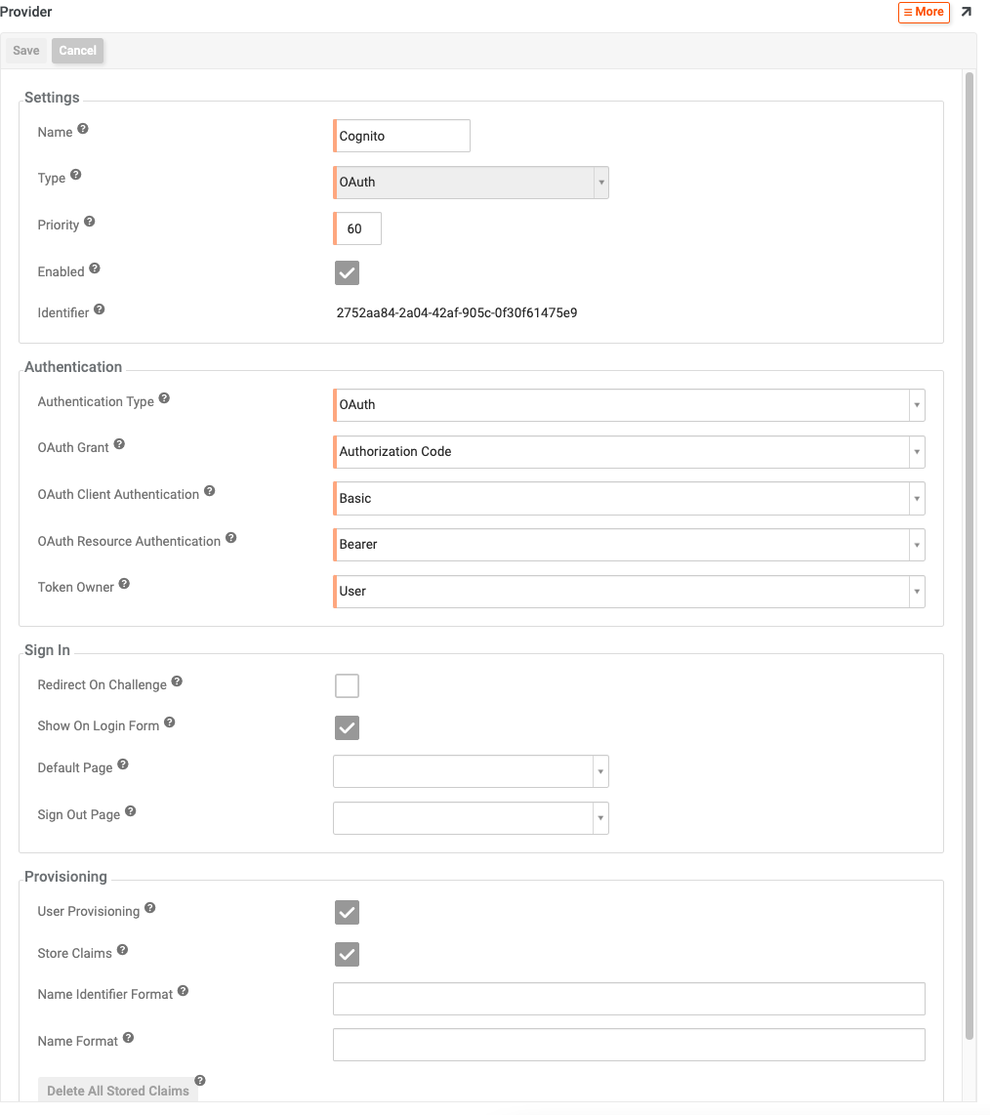Click help icon beside OAuth Resource Authentication
This screenshot has width=990, height=1115.
[x=231, y=537]
